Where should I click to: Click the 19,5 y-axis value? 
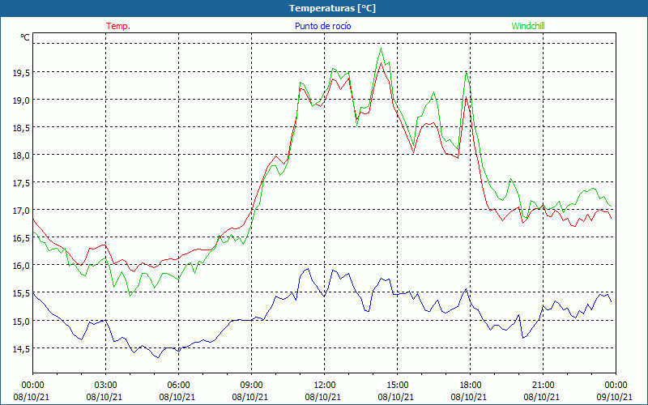tap(21, 73)
